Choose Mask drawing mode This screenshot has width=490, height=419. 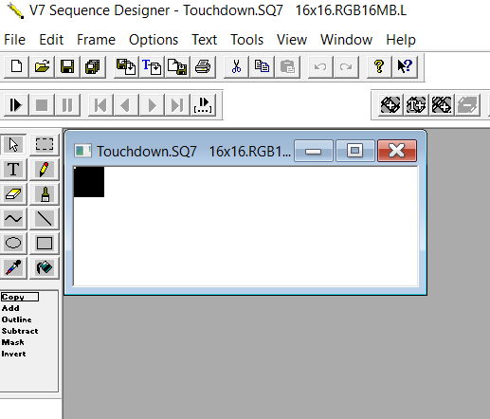[12, 342]
